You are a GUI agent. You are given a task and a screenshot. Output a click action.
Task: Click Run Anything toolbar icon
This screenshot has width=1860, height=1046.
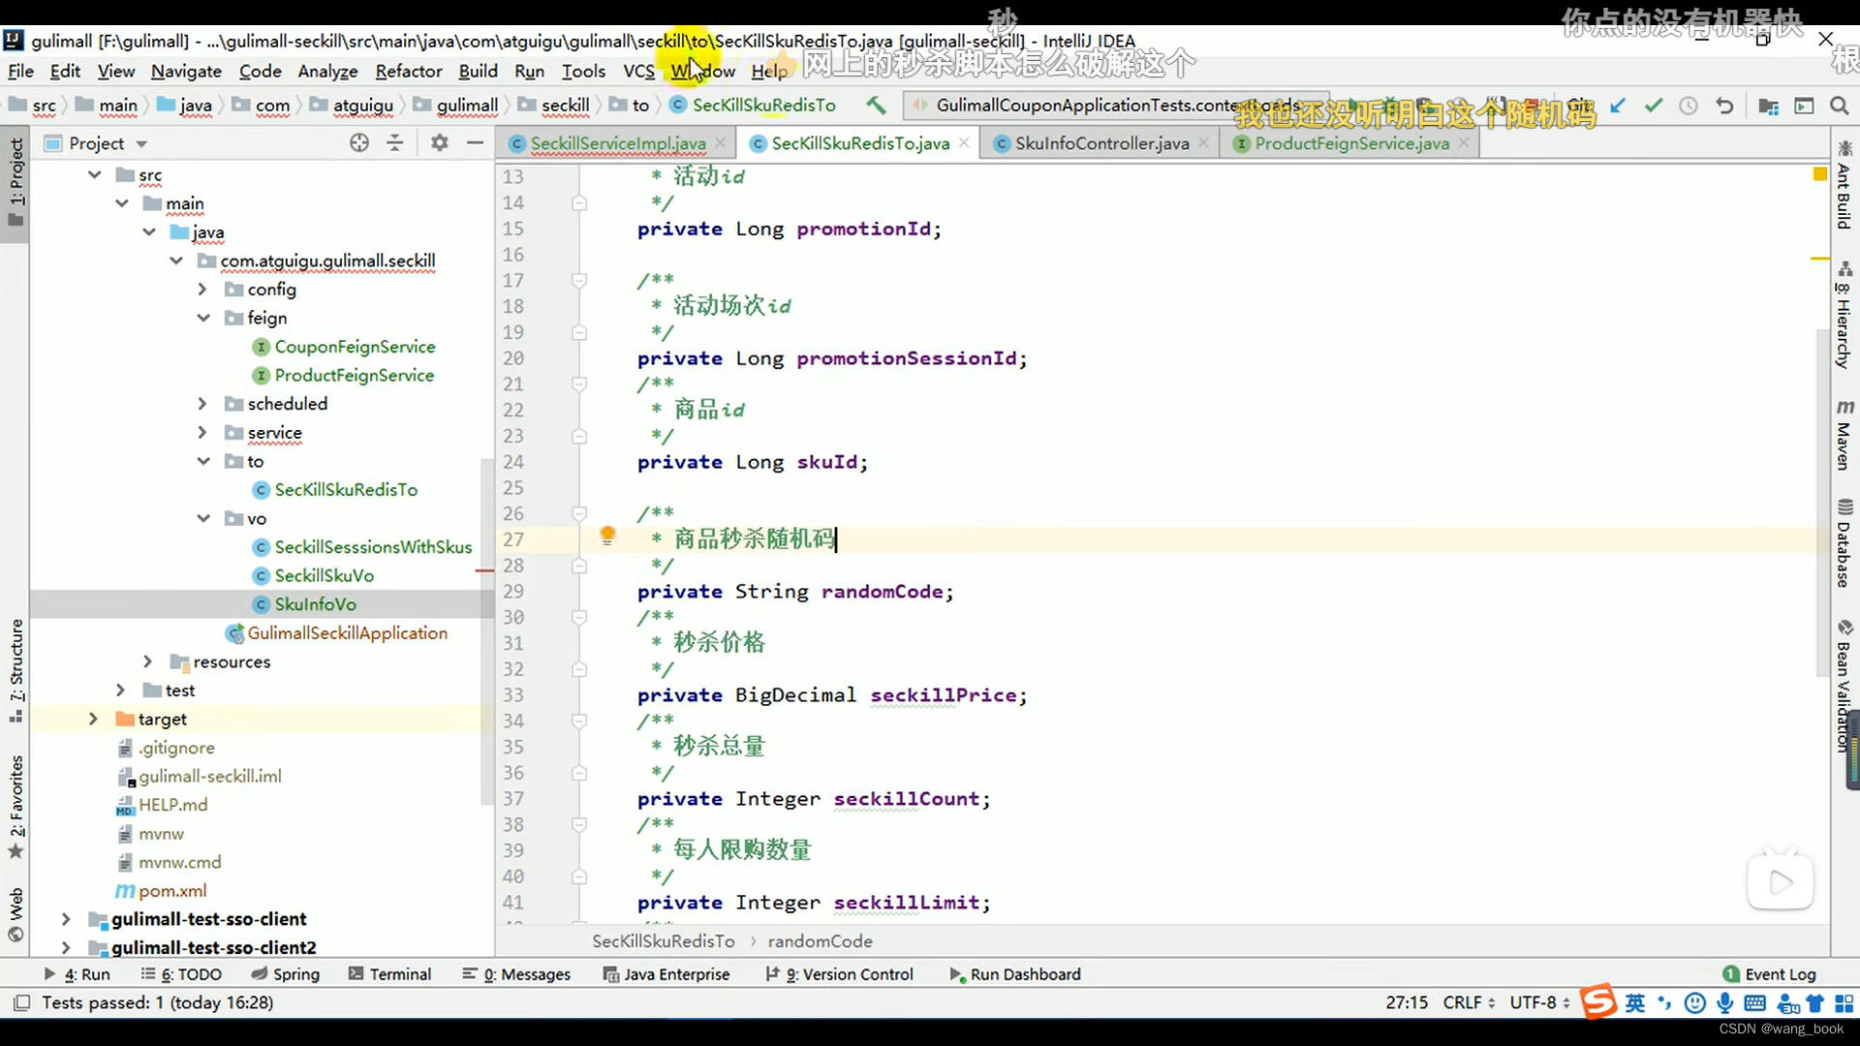(1804, 106)
